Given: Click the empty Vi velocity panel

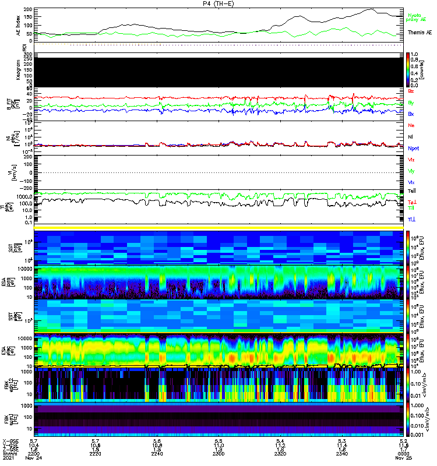Looking at the screenshot, I should tap(219, 172).
